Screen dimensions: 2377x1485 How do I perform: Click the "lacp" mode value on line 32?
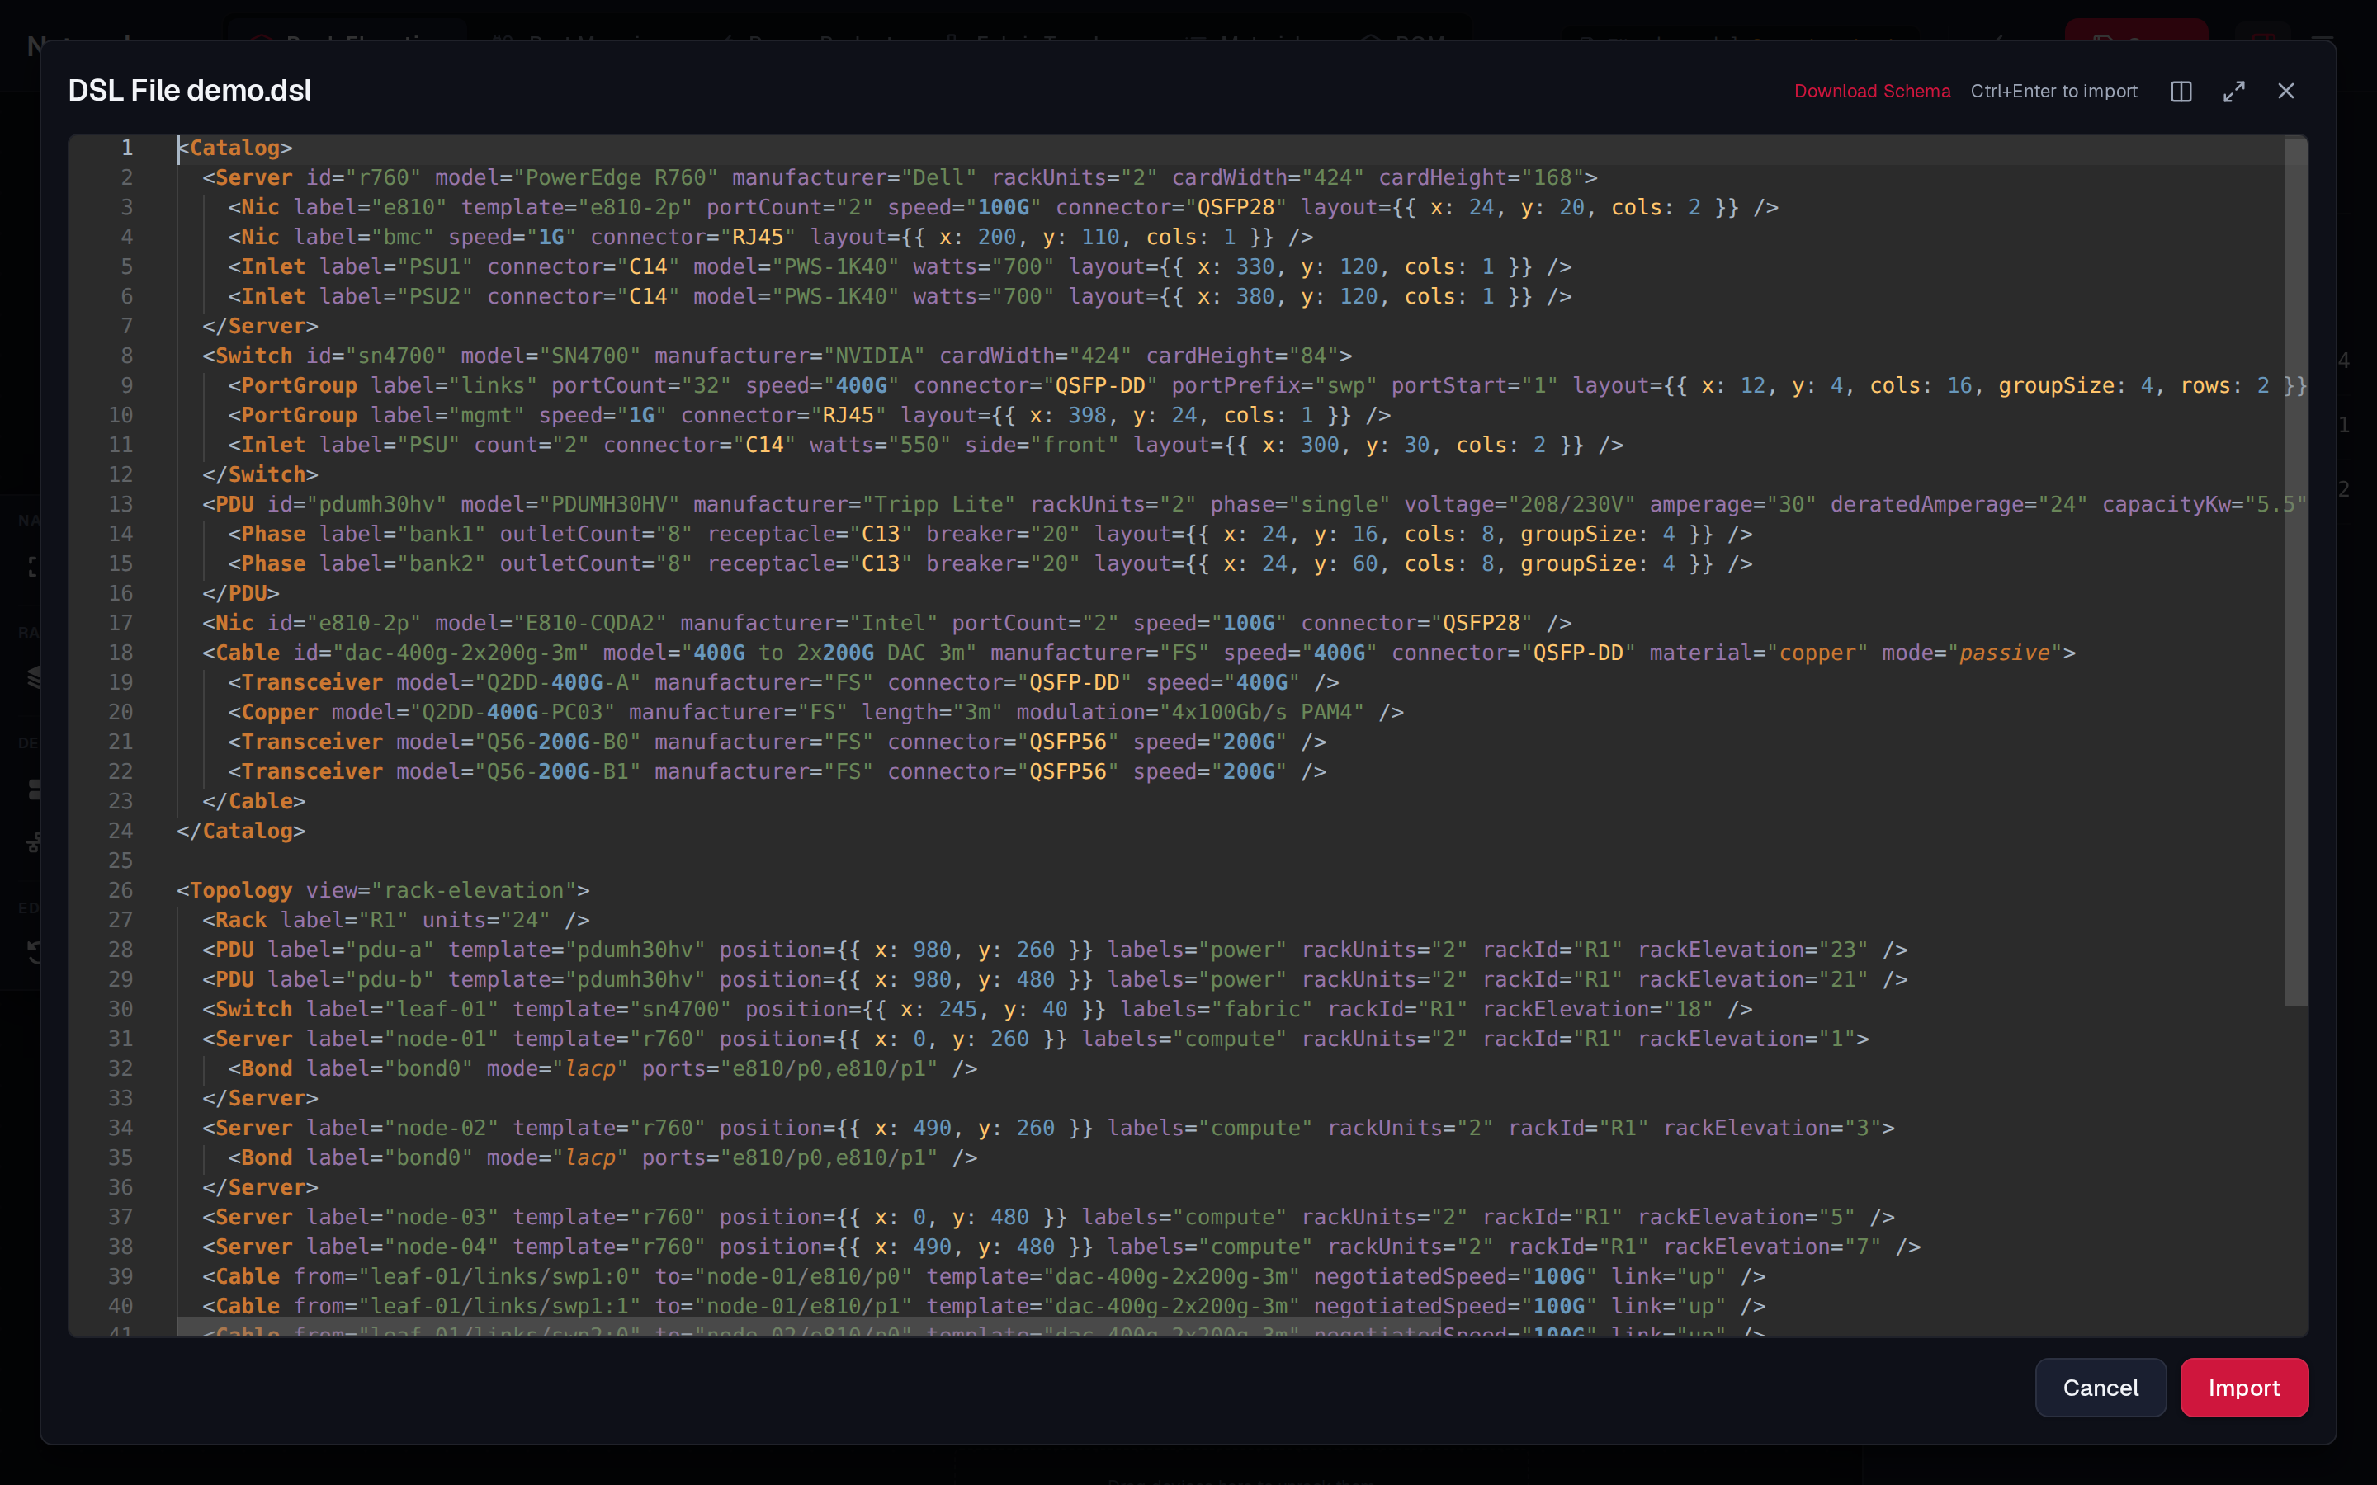(590, 1068)
